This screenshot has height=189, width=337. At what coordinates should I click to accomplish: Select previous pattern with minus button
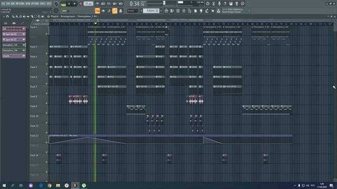pos(142,10)
